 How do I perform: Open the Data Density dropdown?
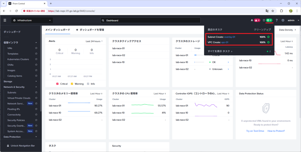287,30
